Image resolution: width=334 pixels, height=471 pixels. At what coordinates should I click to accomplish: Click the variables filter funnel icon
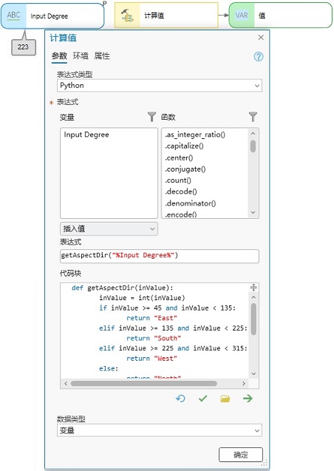151,117
